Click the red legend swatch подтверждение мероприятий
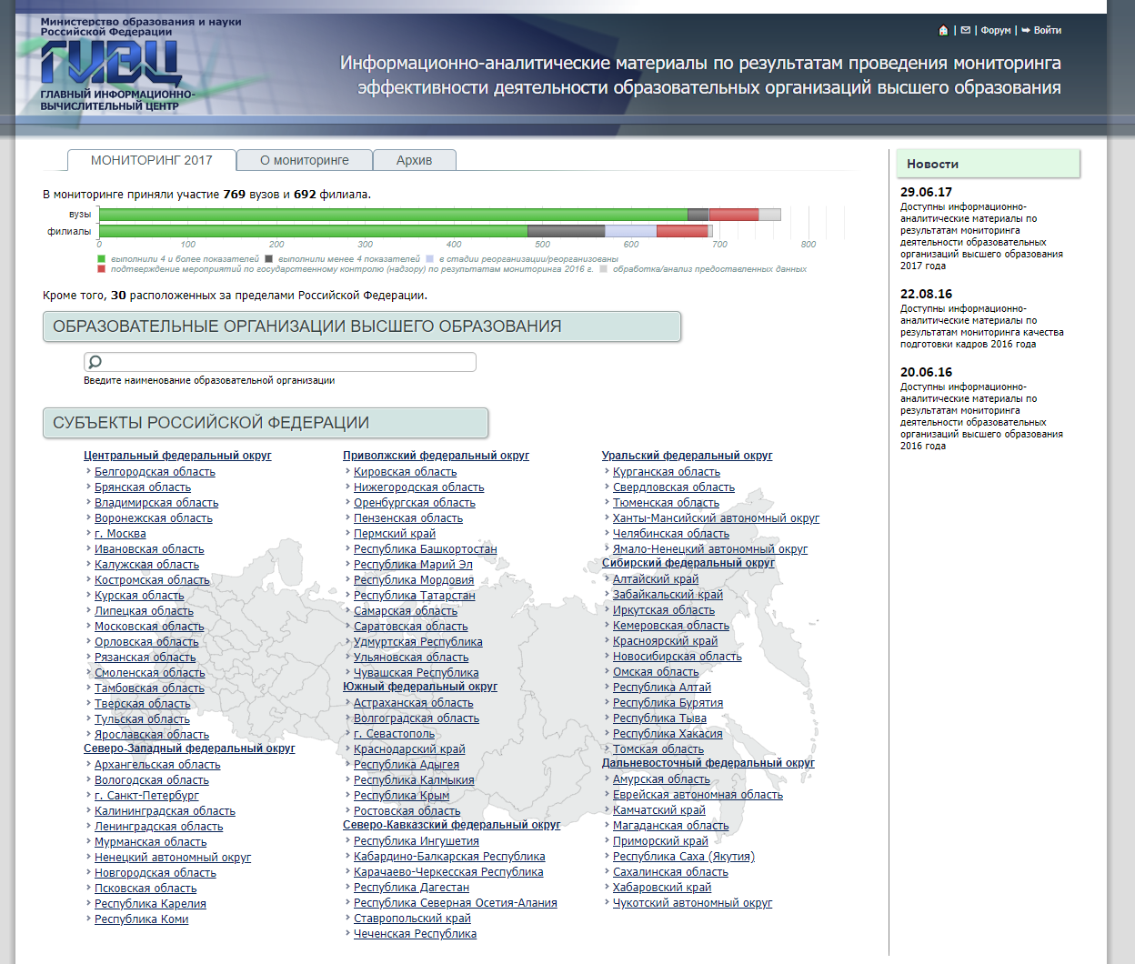The image size is (1135, 964). click(102, 269)
